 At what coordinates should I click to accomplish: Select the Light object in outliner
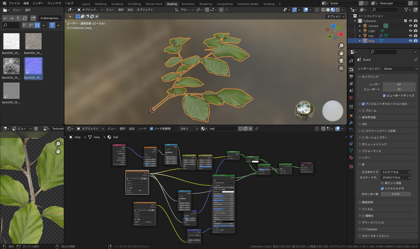pyautogui.click(x=371, y=31)
